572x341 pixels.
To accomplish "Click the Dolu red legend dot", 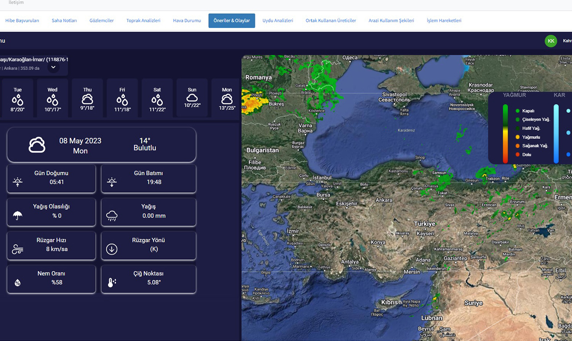I will [x=517, y=154].
